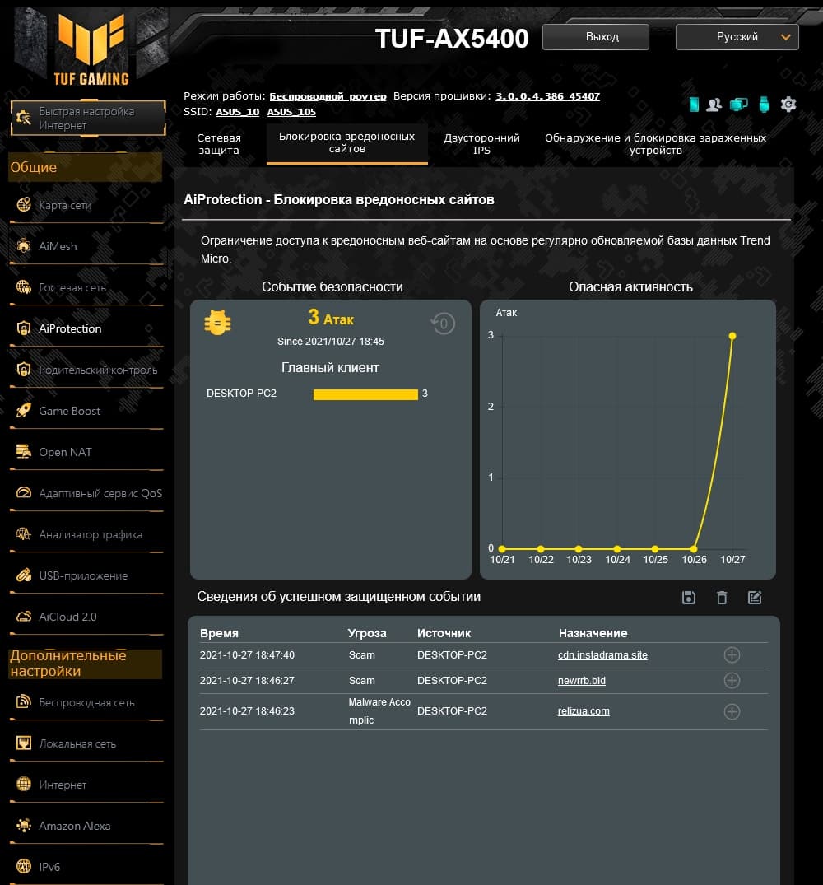Screen dimensions: 823x885
Task: Select DESKTOP-PC2 in Главный клиент list
Action: coord(241,394)
